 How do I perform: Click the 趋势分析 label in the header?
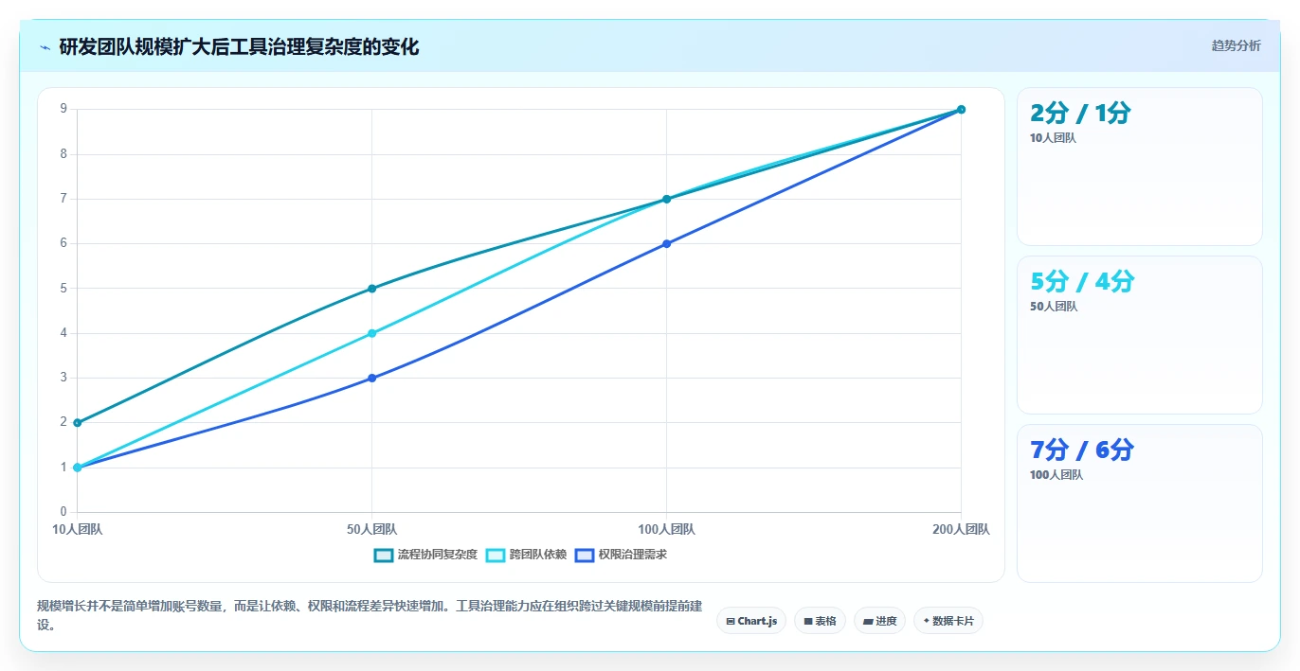point(1236,45)
